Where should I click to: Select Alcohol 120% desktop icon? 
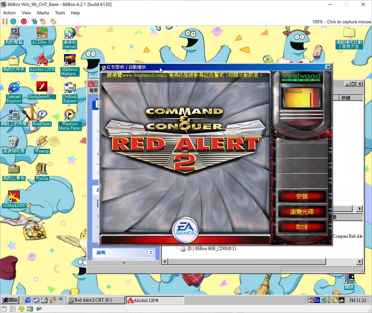point(42,63)
